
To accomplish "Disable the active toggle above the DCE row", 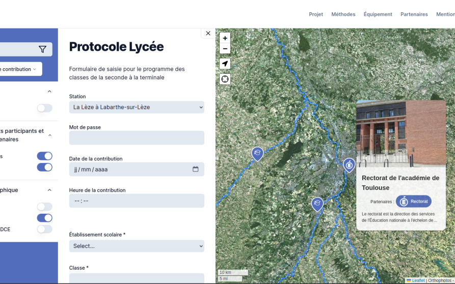I will [45, 218].
